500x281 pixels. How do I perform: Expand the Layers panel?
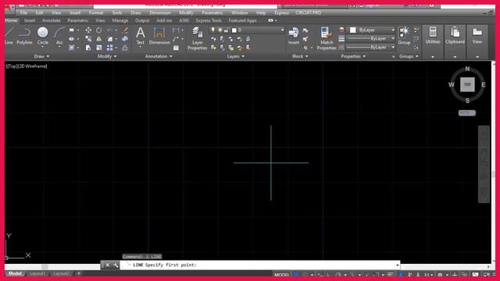[x=236, y=56]
